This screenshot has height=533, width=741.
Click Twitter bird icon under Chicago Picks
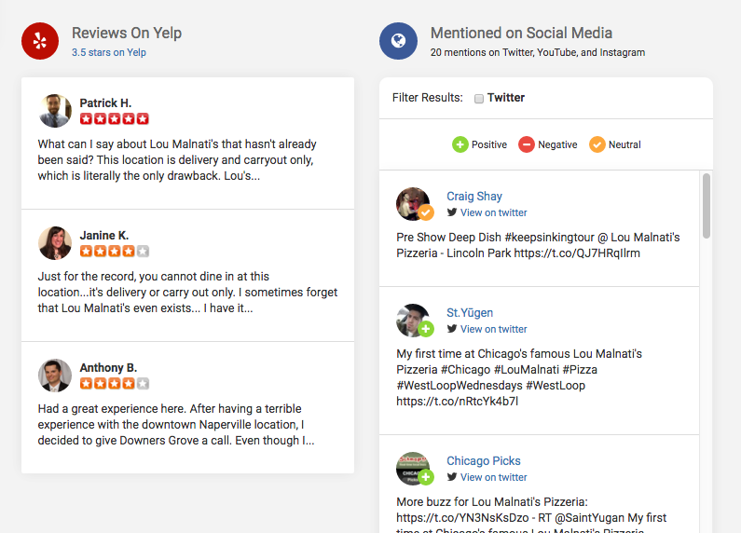(452, 477)
